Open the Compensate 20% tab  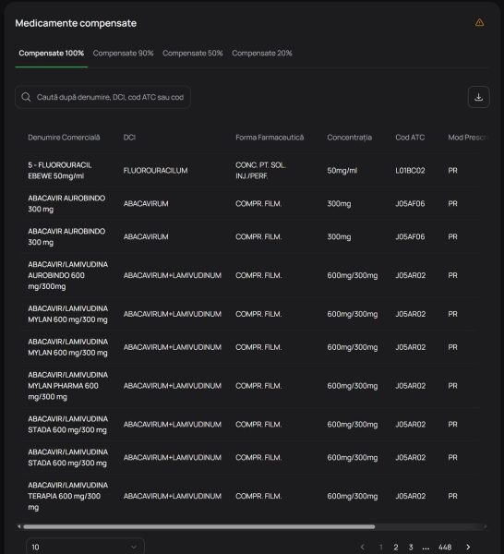[262, 54]
